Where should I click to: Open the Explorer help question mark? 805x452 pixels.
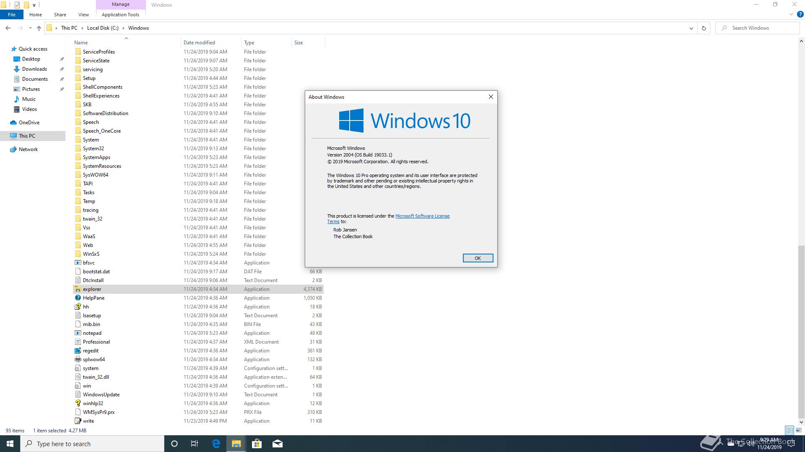point(800,15)
